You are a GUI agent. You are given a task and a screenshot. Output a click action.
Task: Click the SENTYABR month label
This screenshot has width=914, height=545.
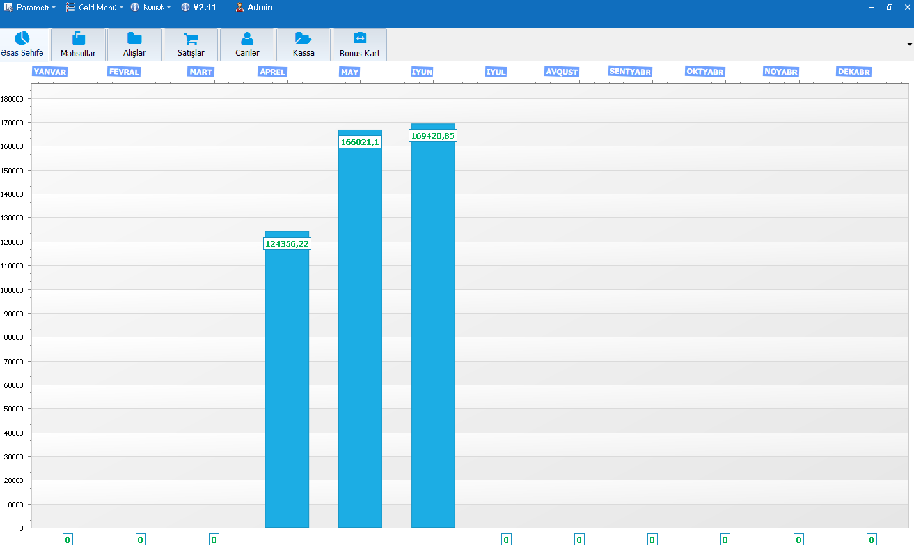(630, 72)
